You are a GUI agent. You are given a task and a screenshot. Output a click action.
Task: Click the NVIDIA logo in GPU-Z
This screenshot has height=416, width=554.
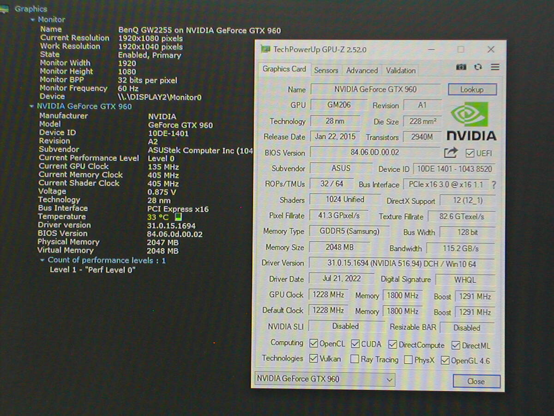point(471,122)
